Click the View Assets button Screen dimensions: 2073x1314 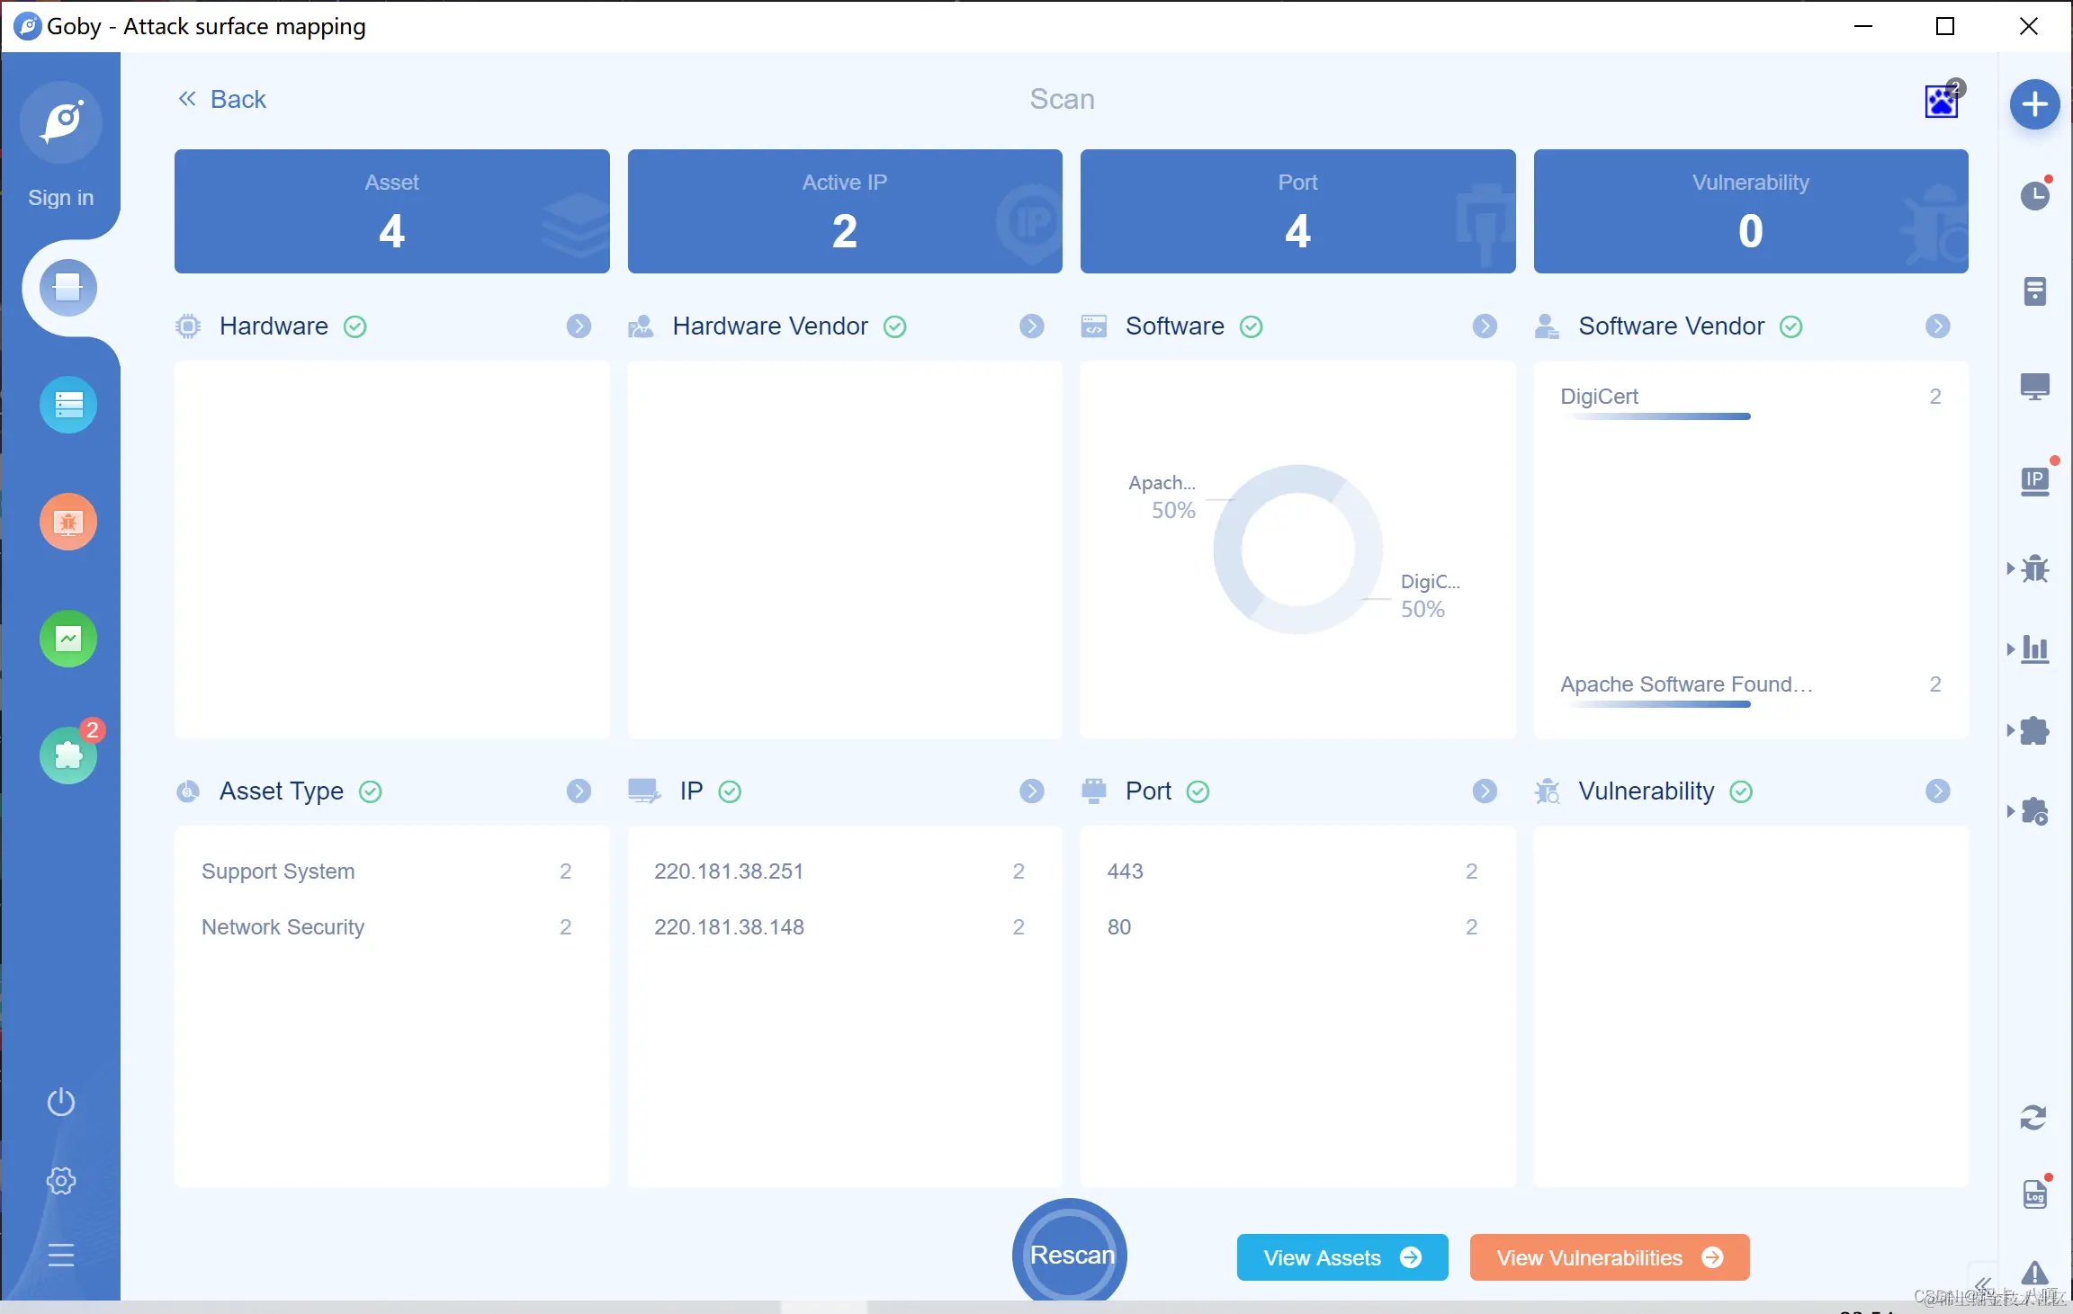(x=1342, y=1257)
